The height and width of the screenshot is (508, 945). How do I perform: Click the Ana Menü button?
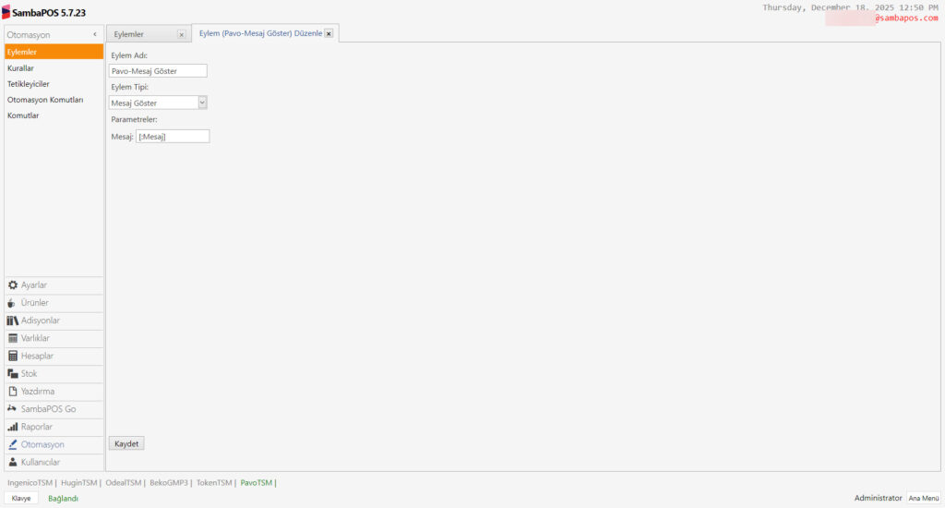pyautogui.click(x=923, y=498)
